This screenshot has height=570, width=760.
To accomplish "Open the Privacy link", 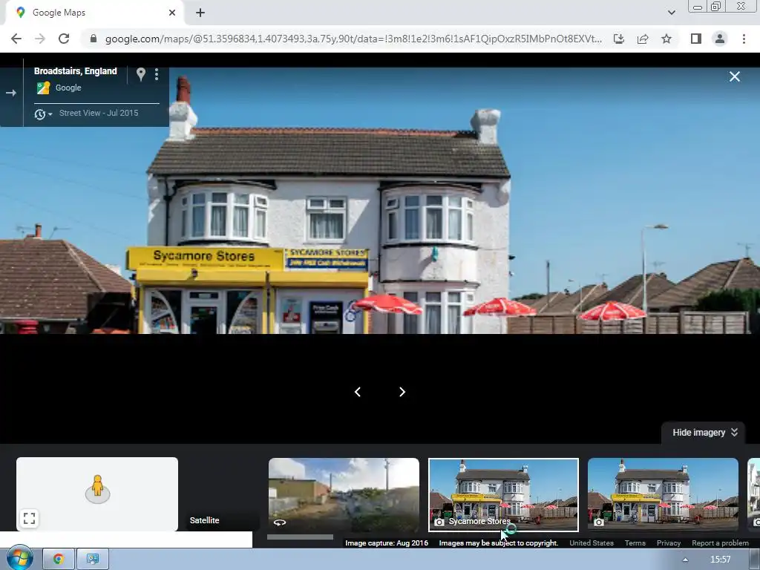I will (x=669, y=543).
